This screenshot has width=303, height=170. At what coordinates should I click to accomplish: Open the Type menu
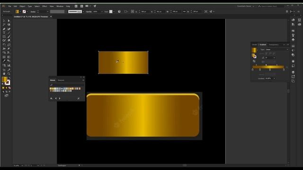[x=29, y=6]
